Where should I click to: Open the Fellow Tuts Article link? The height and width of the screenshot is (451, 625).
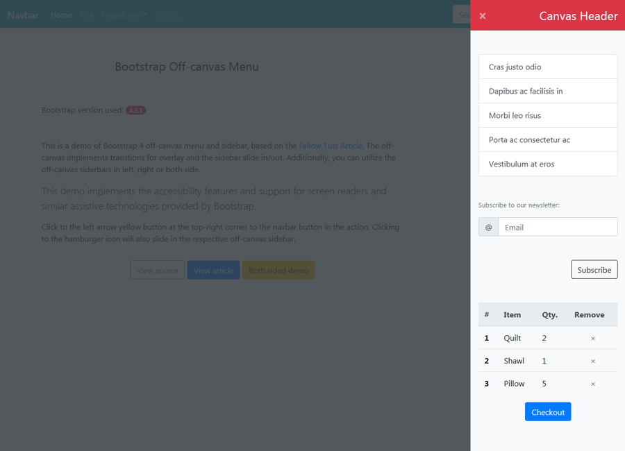331,146
